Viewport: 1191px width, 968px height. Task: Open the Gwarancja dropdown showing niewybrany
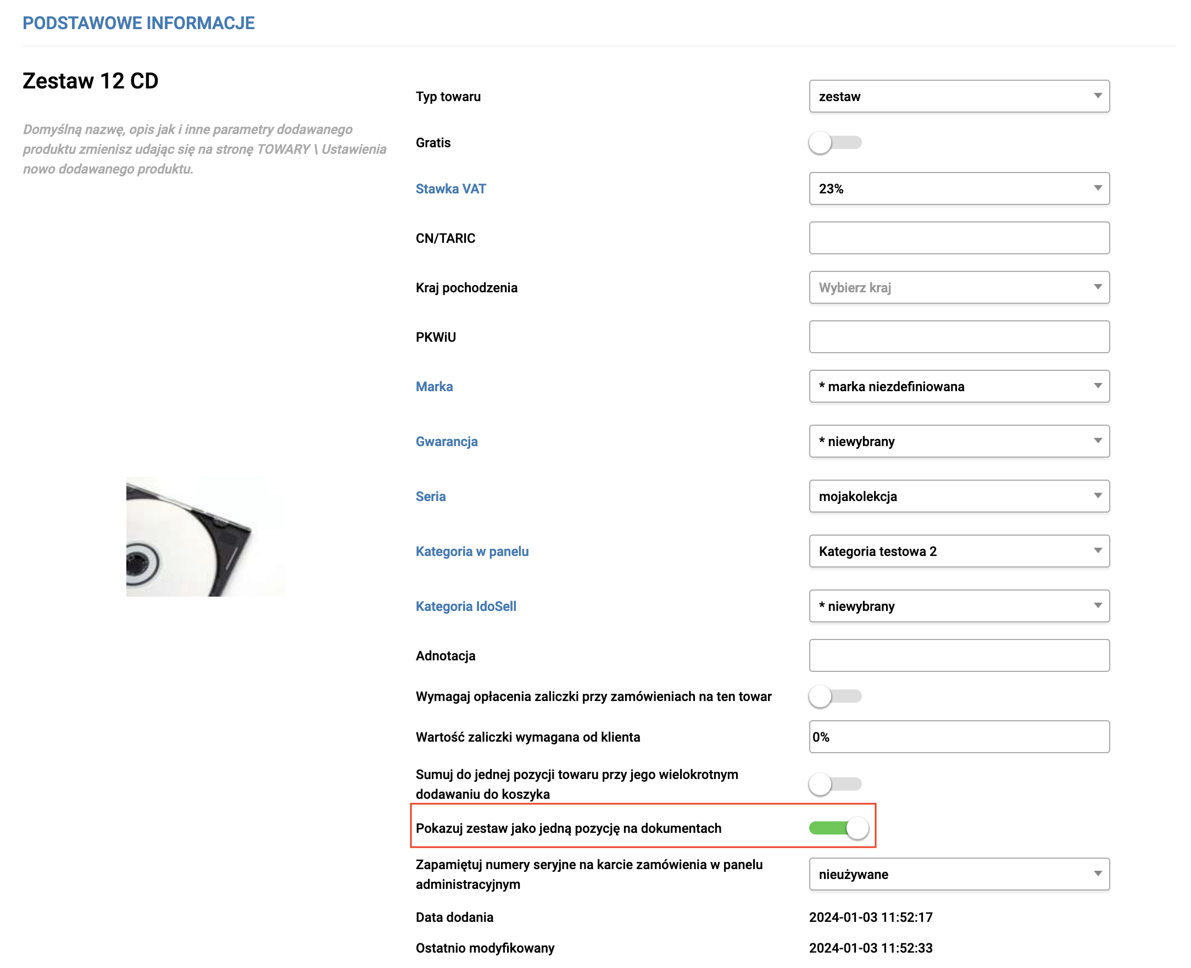959,442
